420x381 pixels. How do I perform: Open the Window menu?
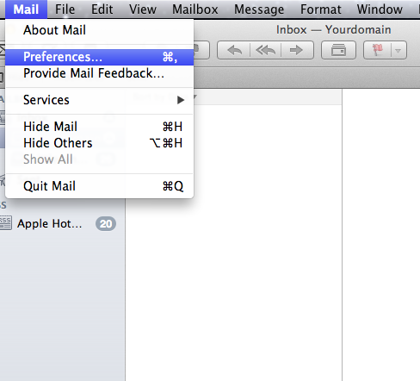[x=380, y=9]
